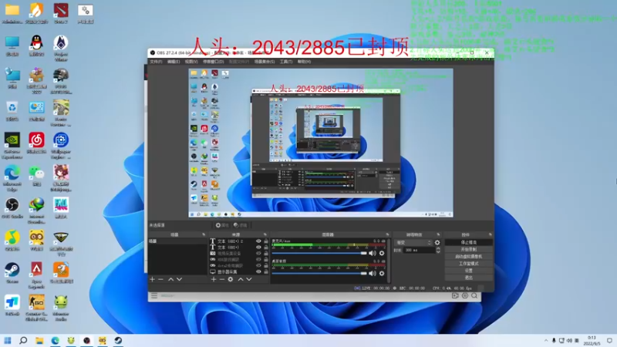The height and width of the screenshot is (347, 617).
Task: Remove selected scene with minus icon
Action: coord(160,279)
